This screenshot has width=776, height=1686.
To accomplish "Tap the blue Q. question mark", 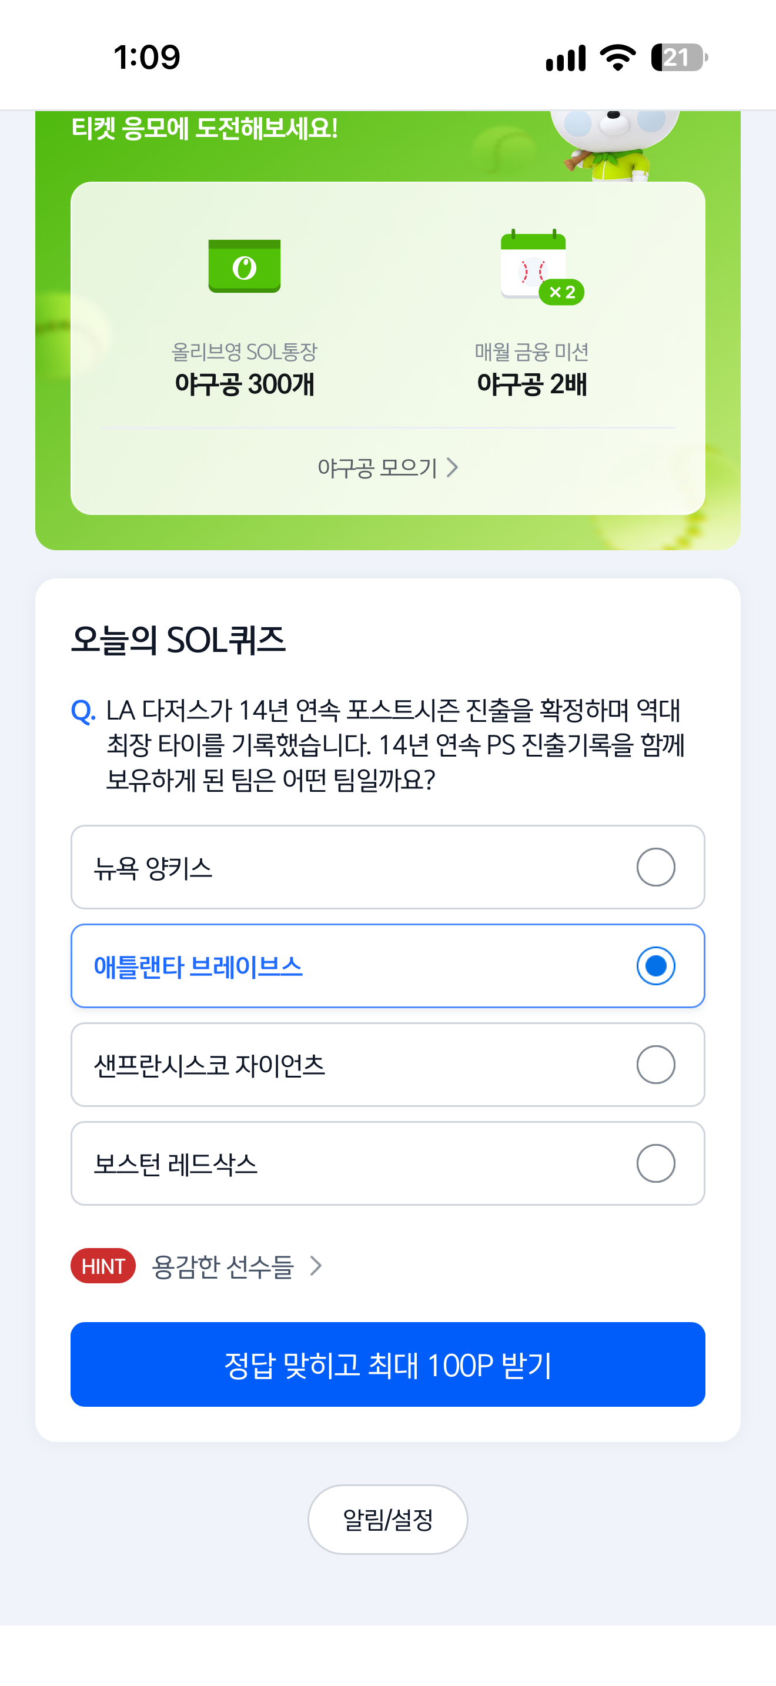I will 83,711.
